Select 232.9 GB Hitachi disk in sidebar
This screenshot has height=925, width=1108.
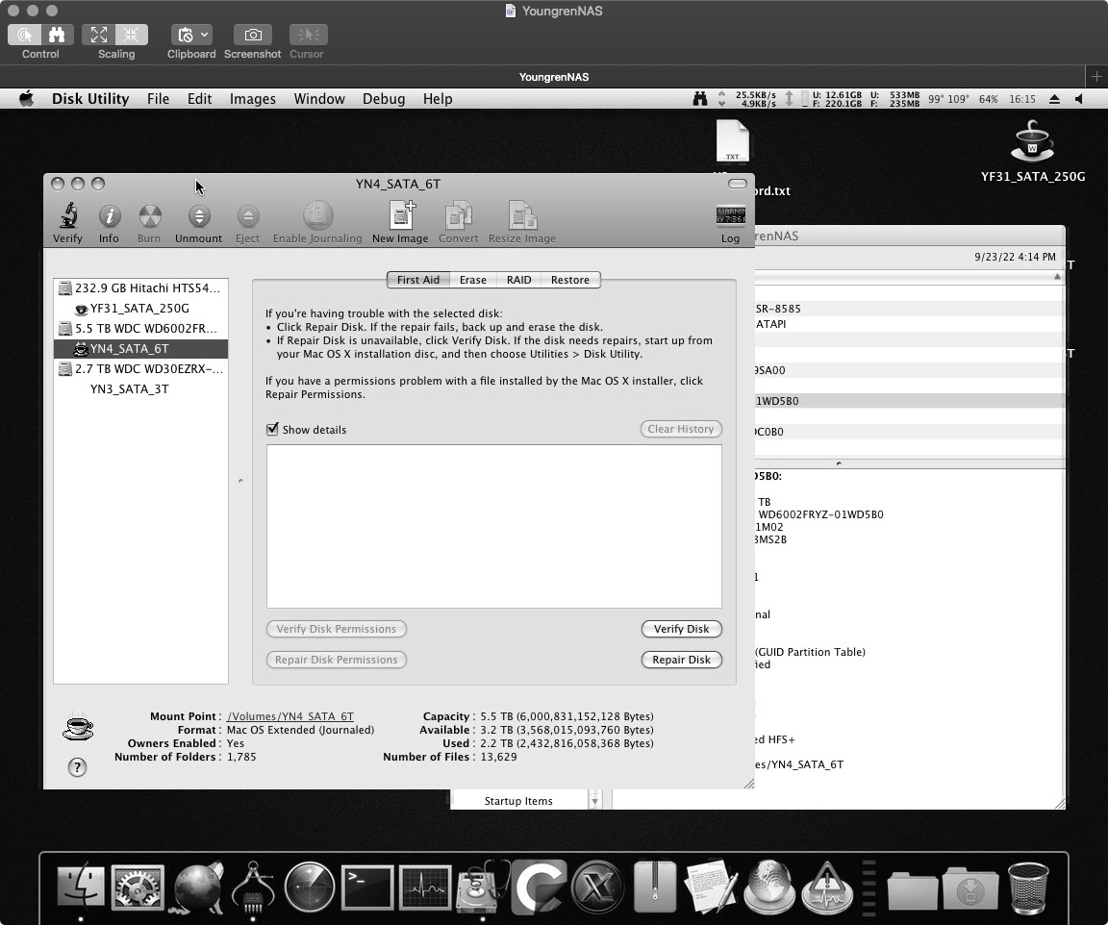140,287
